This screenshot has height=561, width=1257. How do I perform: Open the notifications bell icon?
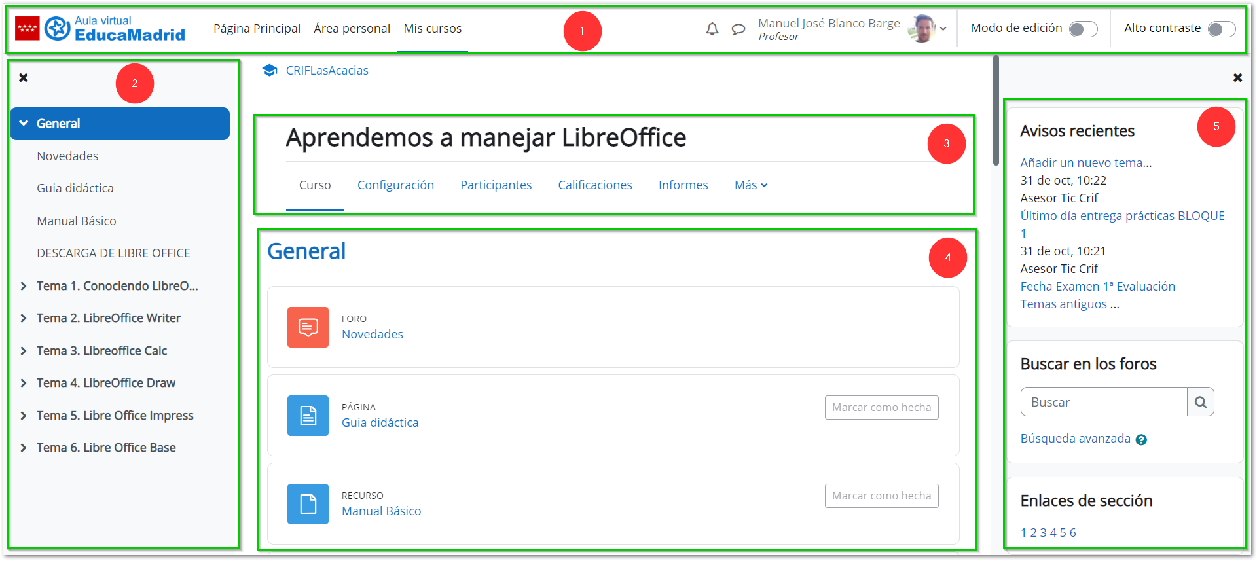pyautogui.click(x=712, y=29)
